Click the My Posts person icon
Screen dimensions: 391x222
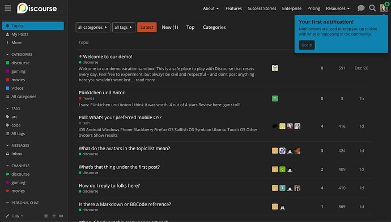pos(7,34)
